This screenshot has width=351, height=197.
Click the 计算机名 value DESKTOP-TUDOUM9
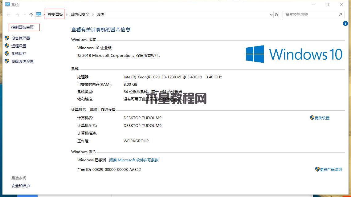(x=142, y=118)
